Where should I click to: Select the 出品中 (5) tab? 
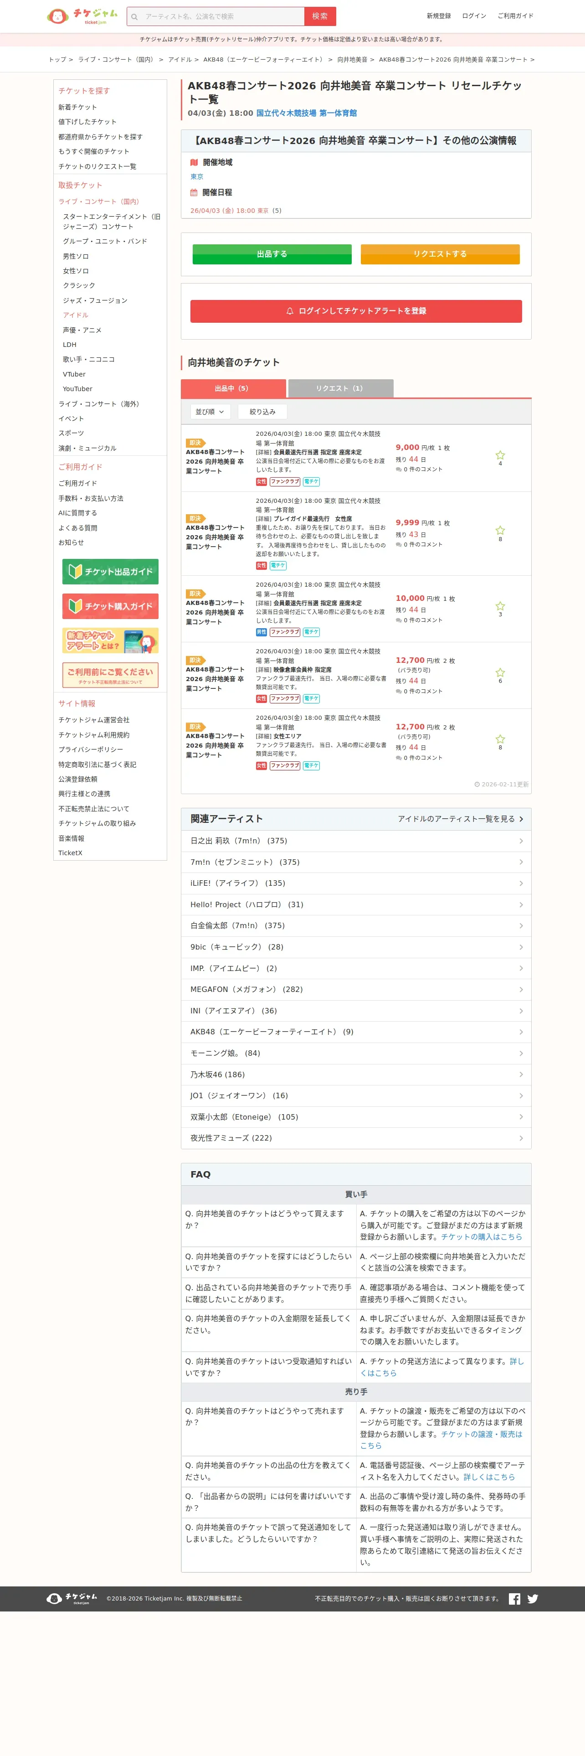(x=233, y=388)
